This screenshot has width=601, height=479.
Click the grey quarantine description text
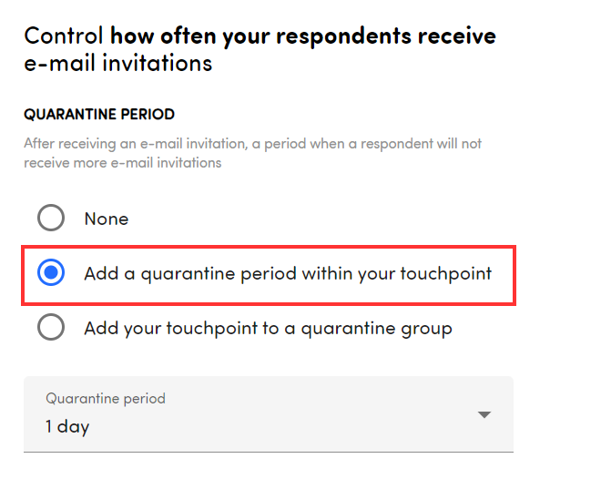[x=252, y=153]
